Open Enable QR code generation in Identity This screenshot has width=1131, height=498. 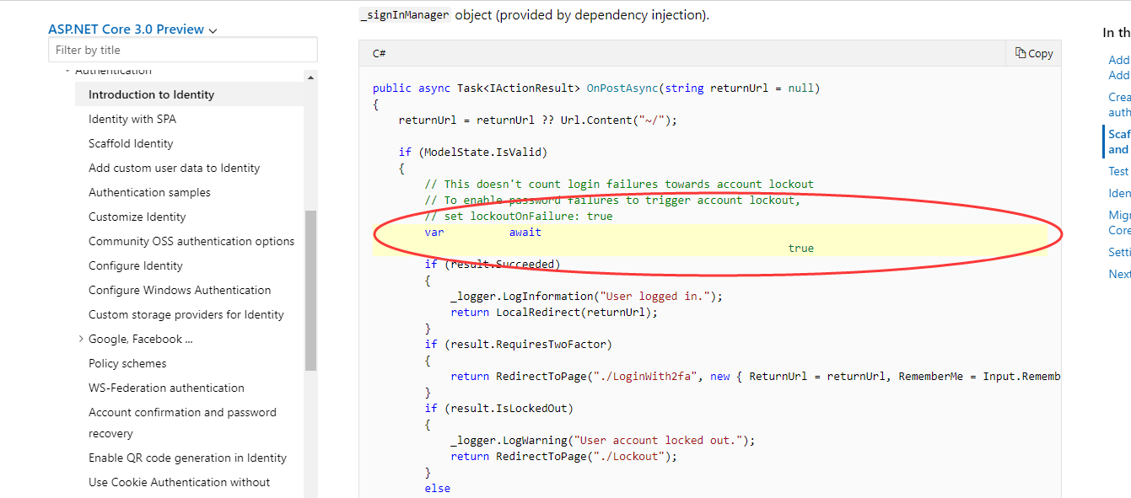(187, 458)
